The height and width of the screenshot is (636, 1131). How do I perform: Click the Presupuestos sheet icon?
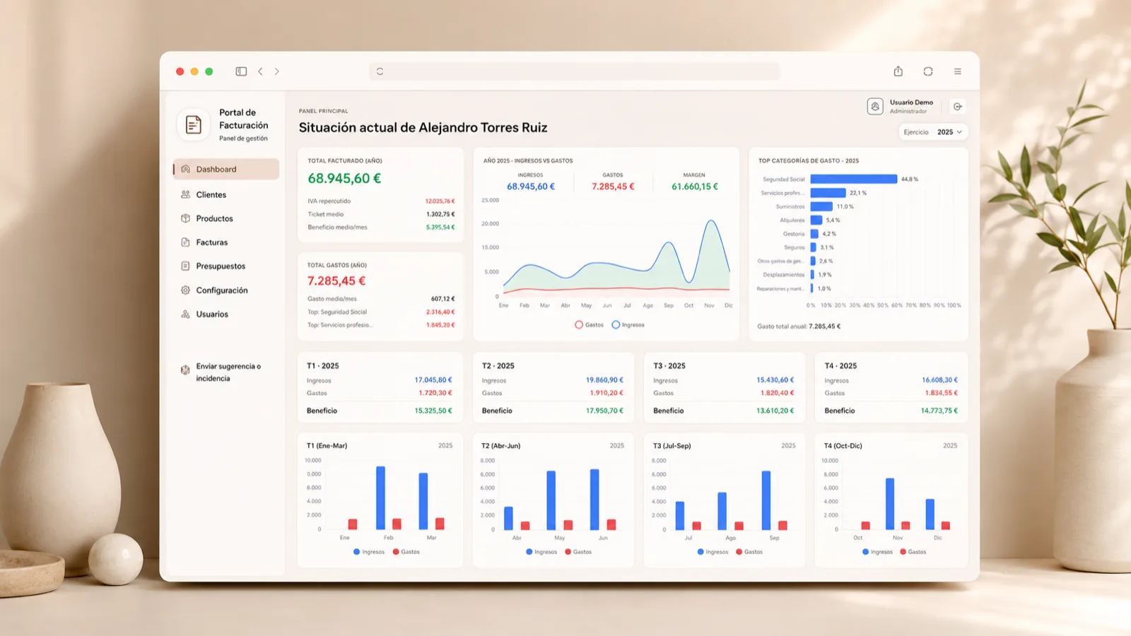pos(185,266)
